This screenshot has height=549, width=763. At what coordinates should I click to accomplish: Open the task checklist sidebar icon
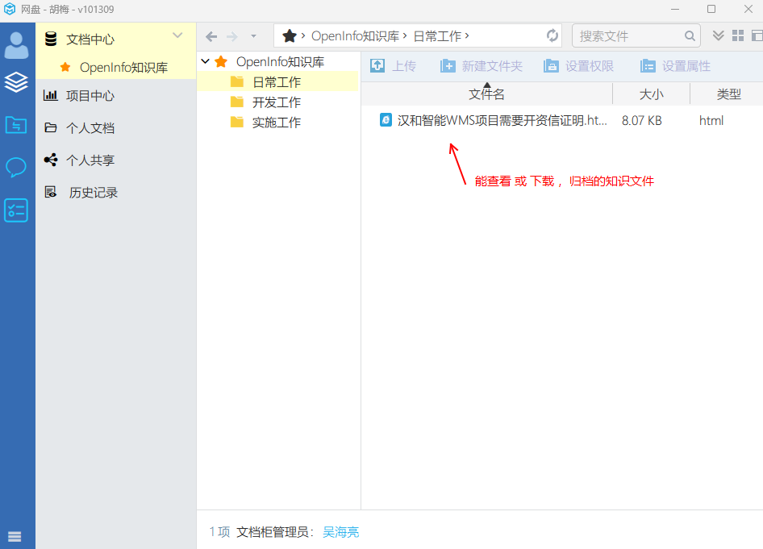pos(16,210)
